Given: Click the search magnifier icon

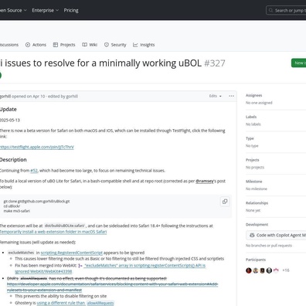Looking at the screenshot, I should [270, 10].
